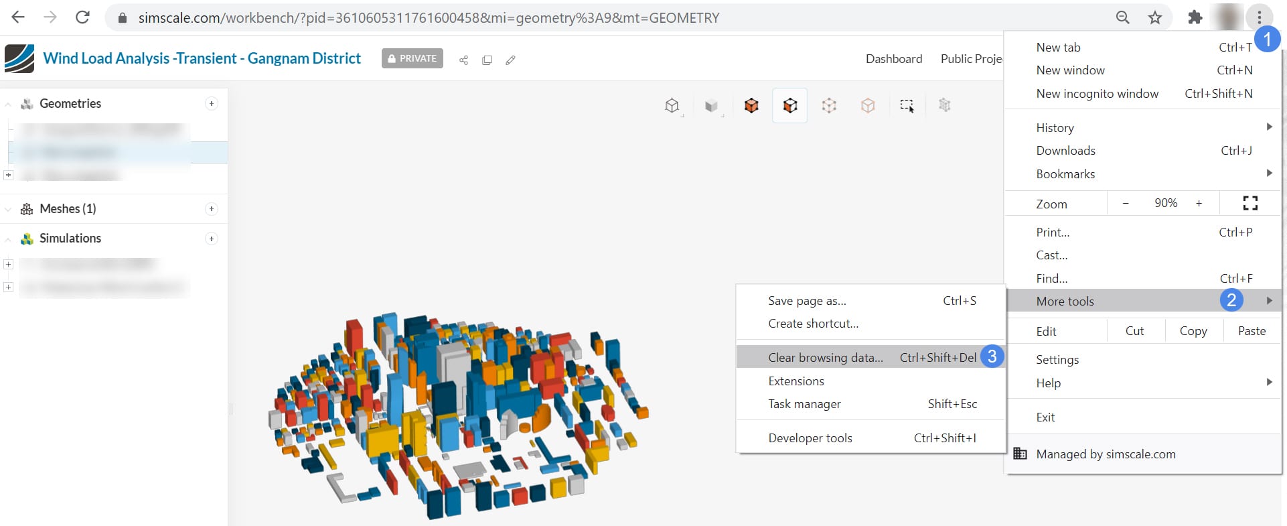Increase zoom with the plus stepper
Screen dimensions: 1287x526
[1199, 203]
